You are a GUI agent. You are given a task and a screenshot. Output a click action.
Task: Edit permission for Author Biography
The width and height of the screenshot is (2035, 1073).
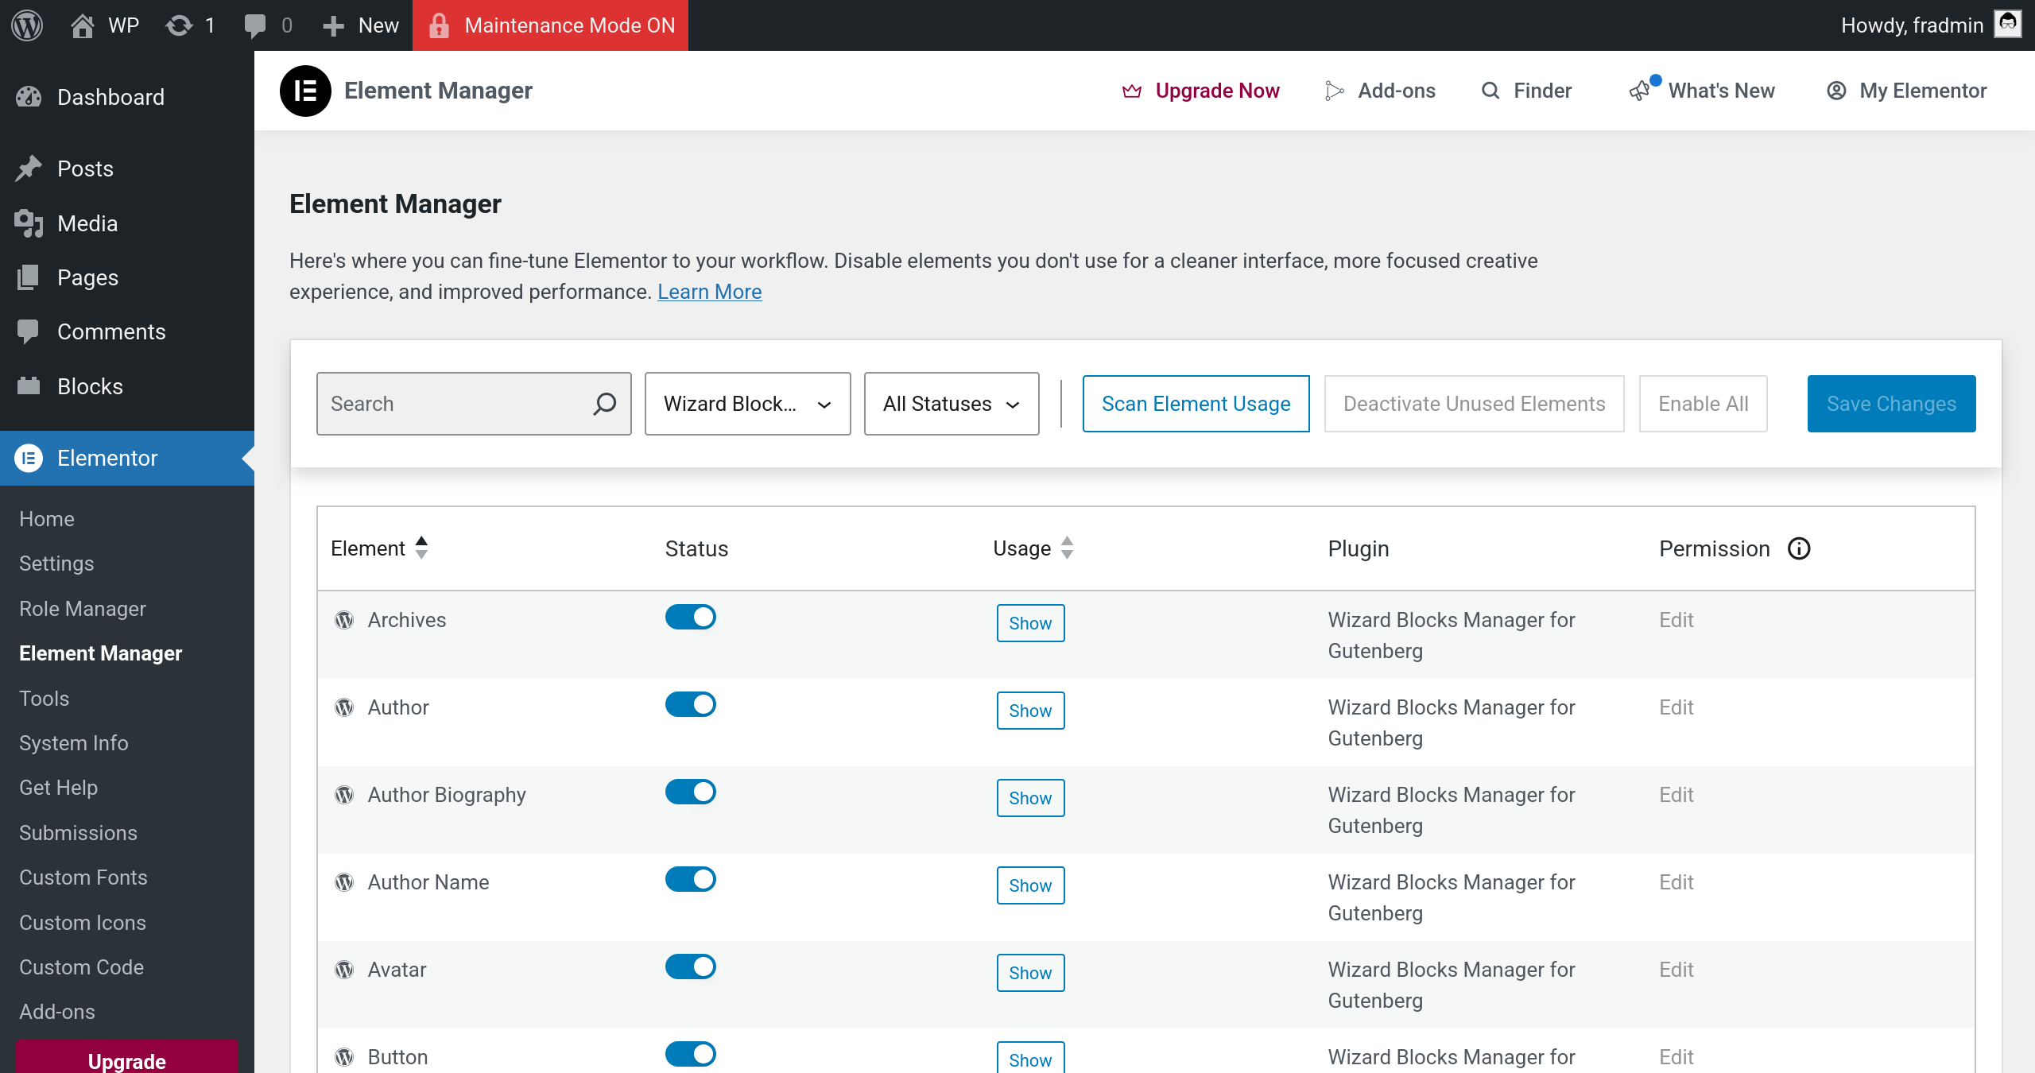(x=1676, y=795)
